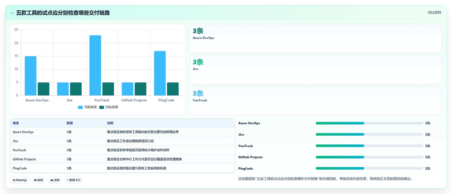Click the YouTrack 3条 data card
This screenshot has height=194, width=452.
(x=315, y=101)
